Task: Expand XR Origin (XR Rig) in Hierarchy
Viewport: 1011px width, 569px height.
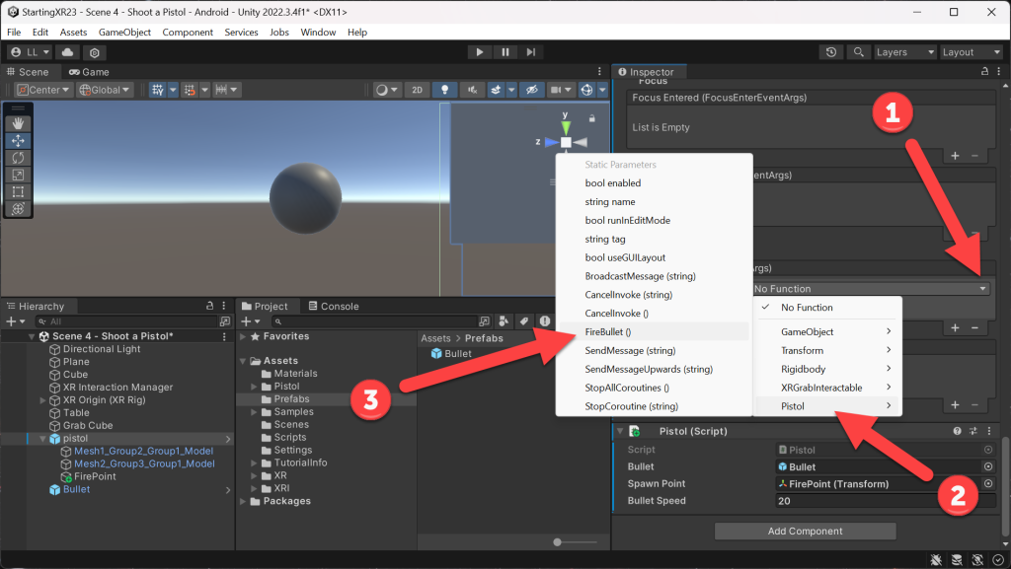Action: point(43,399)
